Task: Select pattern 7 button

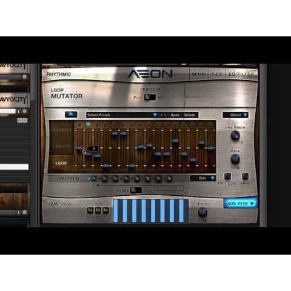Action: (x=159, y=179)
